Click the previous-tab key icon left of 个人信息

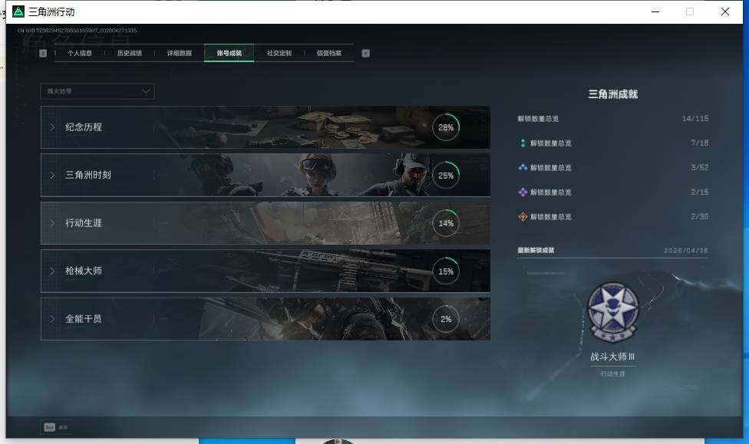(x=43, y=53)
